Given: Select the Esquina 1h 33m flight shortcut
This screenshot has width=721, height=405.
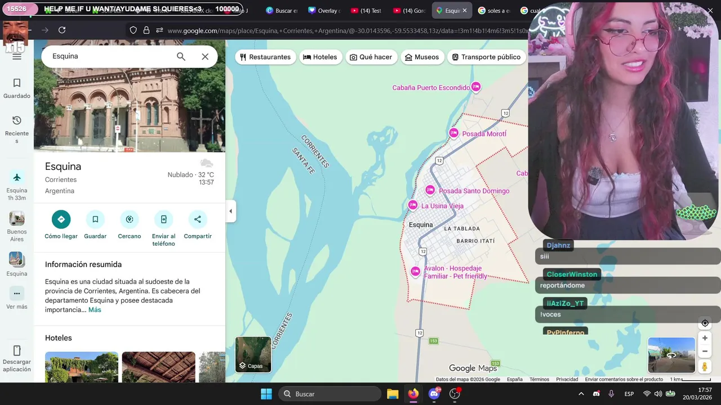Looking at the screenshot, I should [x=17, y=186].
